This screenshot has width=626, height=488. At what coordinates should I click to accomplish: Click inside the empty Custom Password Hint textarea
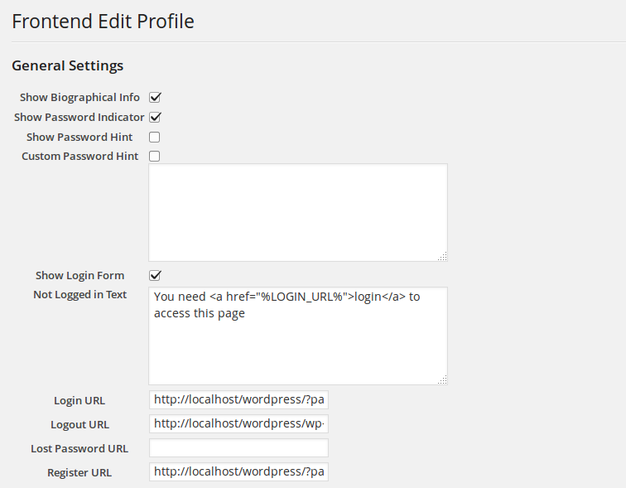(297, 212)
